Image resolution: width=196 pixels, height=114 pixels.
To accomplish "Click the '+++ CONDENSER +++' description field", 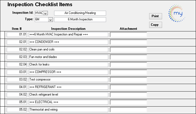I will pyautogui.click(x=68, y=42).
